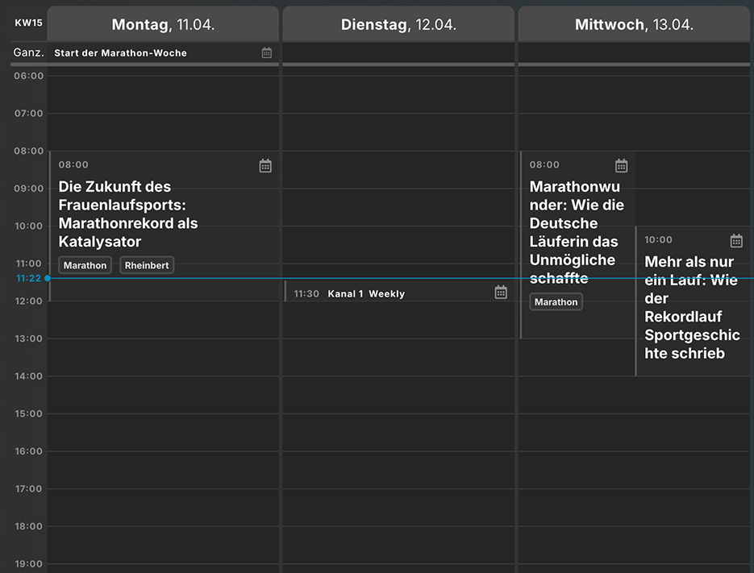Click the KW15 week label

pyautogui.click(x=28, y=23)
